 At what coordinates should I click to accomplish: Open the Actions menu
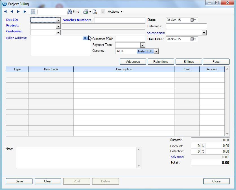(x=115, y=12)
